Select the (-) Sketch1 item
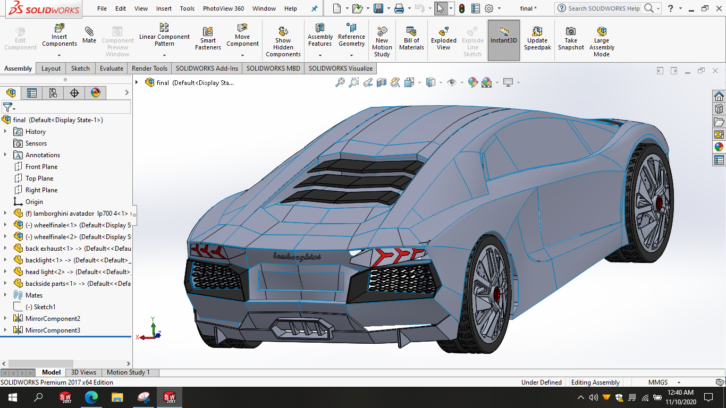726x408 pixels. coord(40,307)
